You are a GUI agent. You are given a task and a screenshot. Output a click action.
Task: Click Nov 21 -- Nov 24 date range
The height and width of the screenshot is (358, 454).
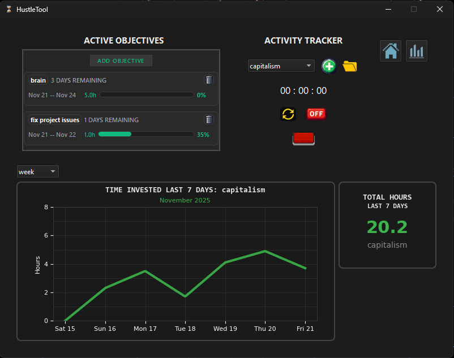coord(52,95)
